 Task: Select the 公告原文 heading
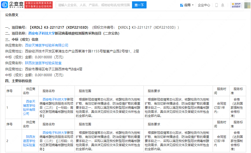(x=12, y=15)
